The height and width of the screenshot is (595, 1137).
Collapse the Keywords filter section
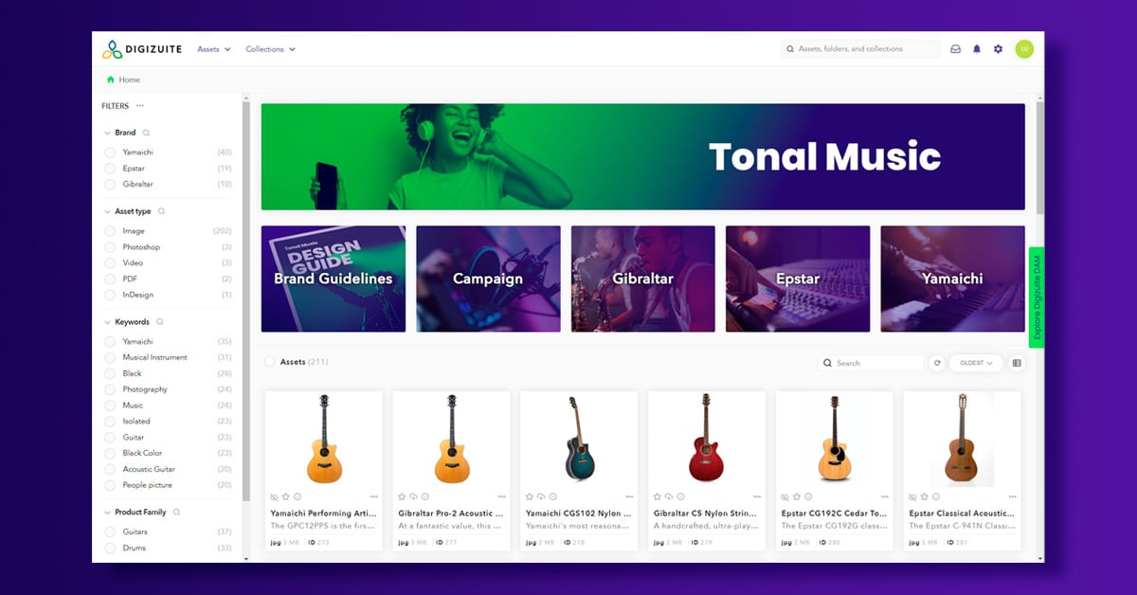pyautogui.click(x=106, y=322)
